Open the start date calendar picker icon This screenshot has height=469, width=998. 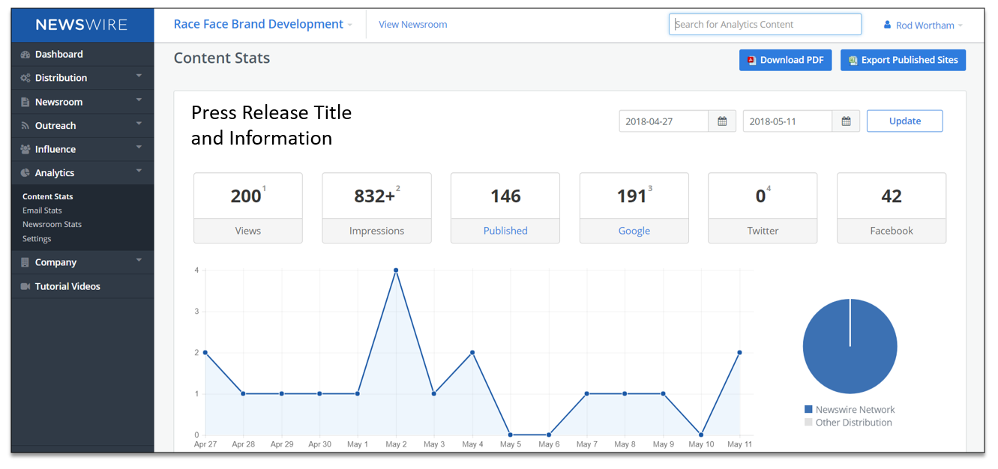coord(722,121)
